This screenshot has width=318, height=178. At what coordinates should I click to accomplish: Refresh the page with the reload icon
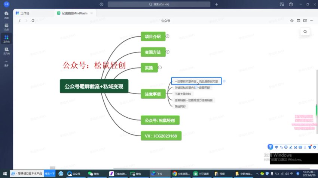coord(33,21)
